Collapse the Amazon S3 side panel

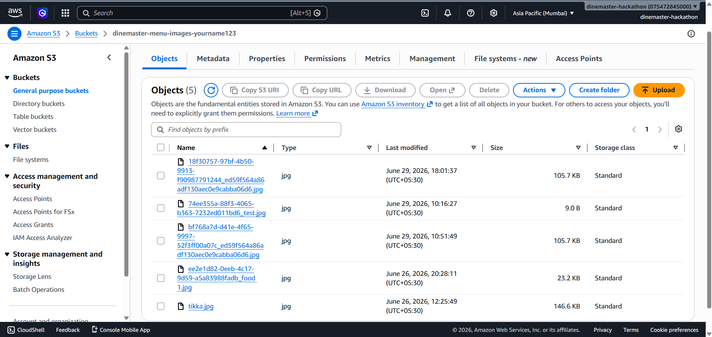[109, 57]
